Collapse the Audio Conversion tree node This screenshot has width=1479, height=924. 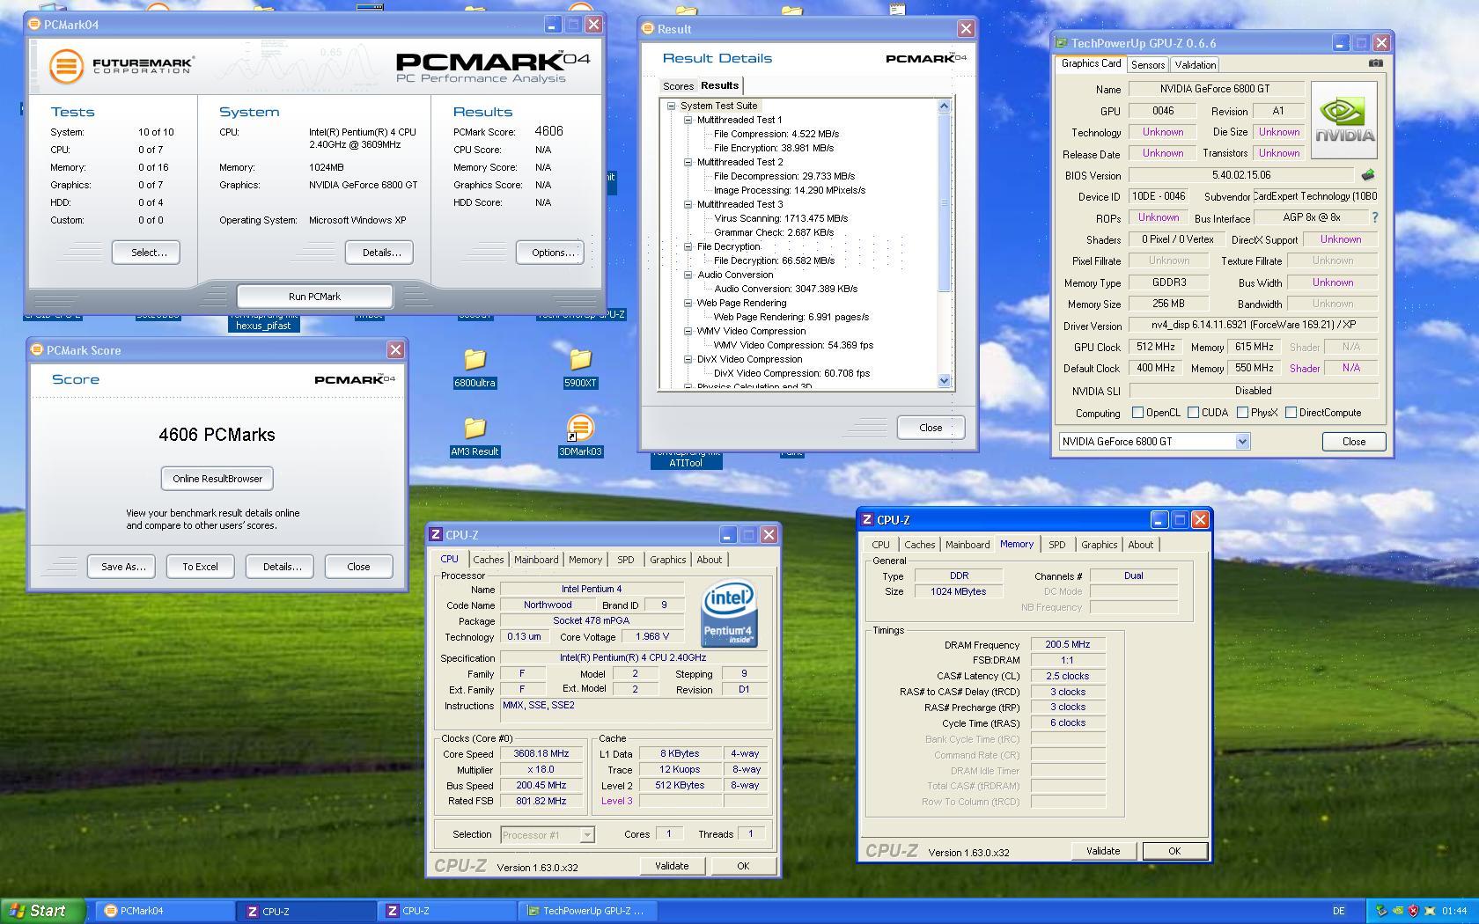pyautogui.click(x=688, y=275)
